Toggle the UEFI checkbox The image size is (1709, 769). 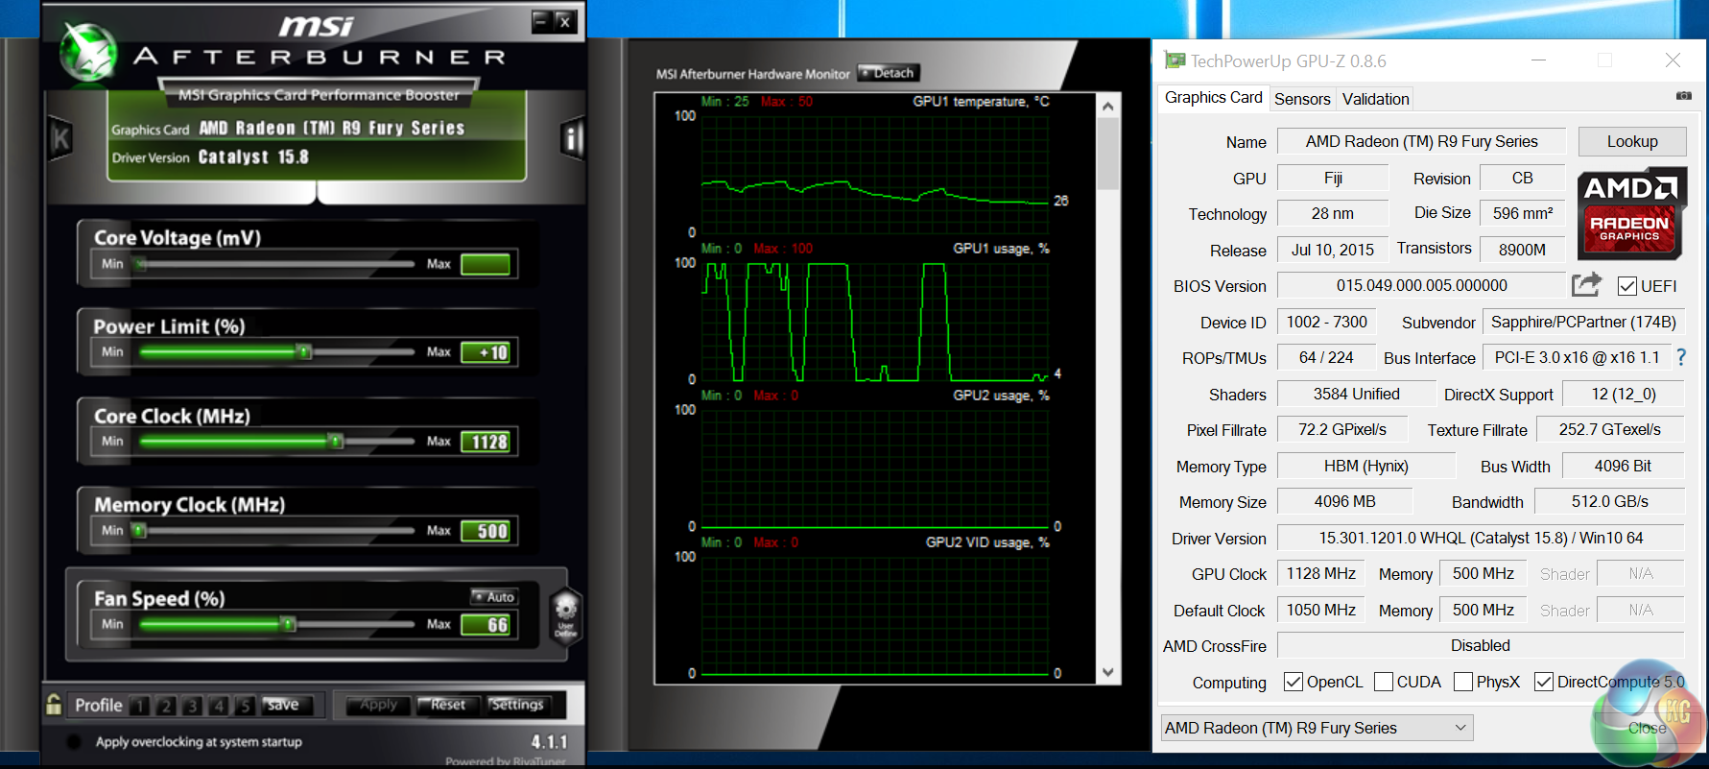pos(1626,286)
